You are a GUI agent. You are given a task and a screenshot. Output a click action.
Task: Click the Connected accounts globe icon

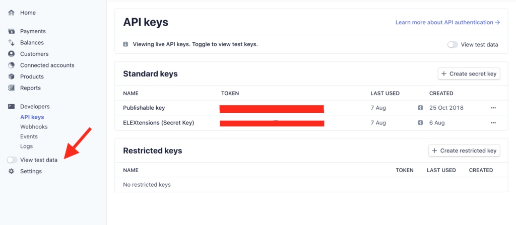tap(12, 65)
